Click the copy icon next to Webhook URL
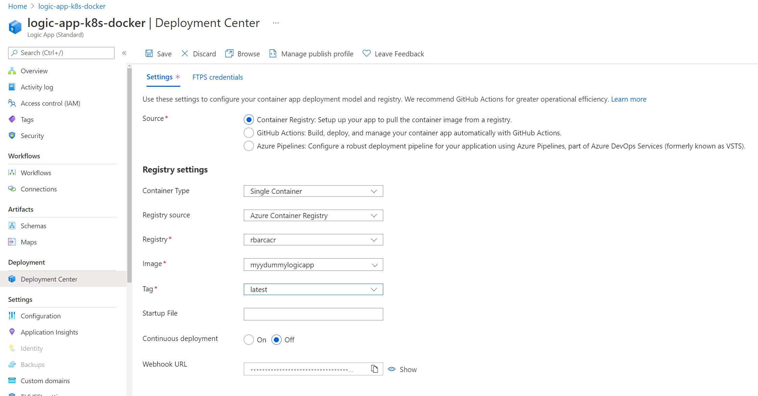 374,369
